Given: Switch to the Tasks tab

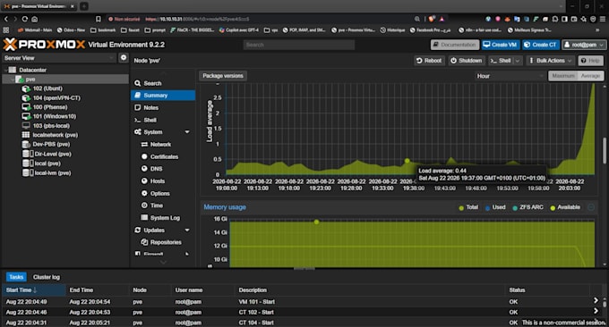Looking at the screenshot, I should pos(16,277).
